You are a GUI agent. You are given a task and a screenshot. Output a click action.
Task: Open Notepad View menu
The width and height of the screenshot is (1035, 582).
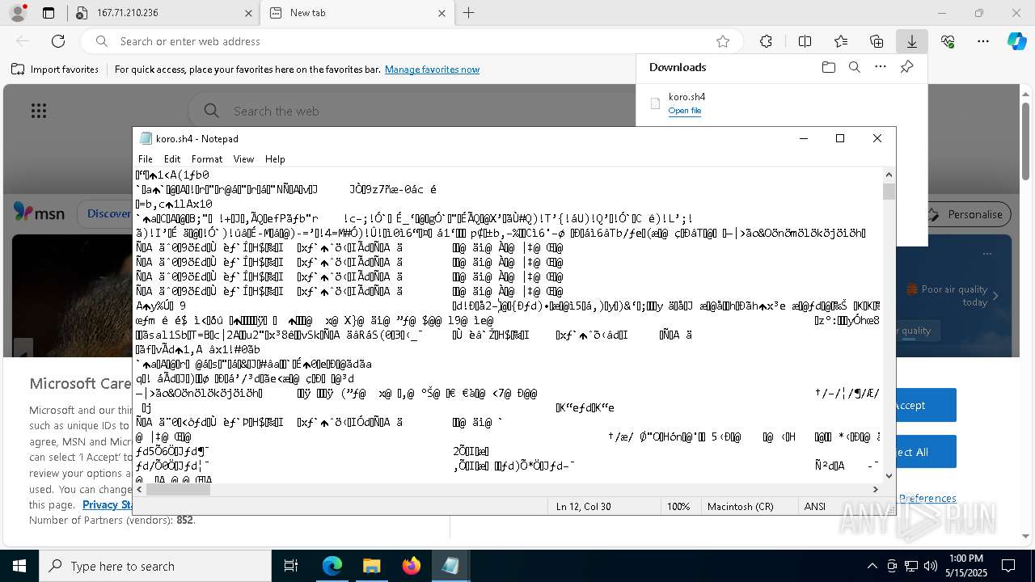pyautogui.click(x=243, y=159)
